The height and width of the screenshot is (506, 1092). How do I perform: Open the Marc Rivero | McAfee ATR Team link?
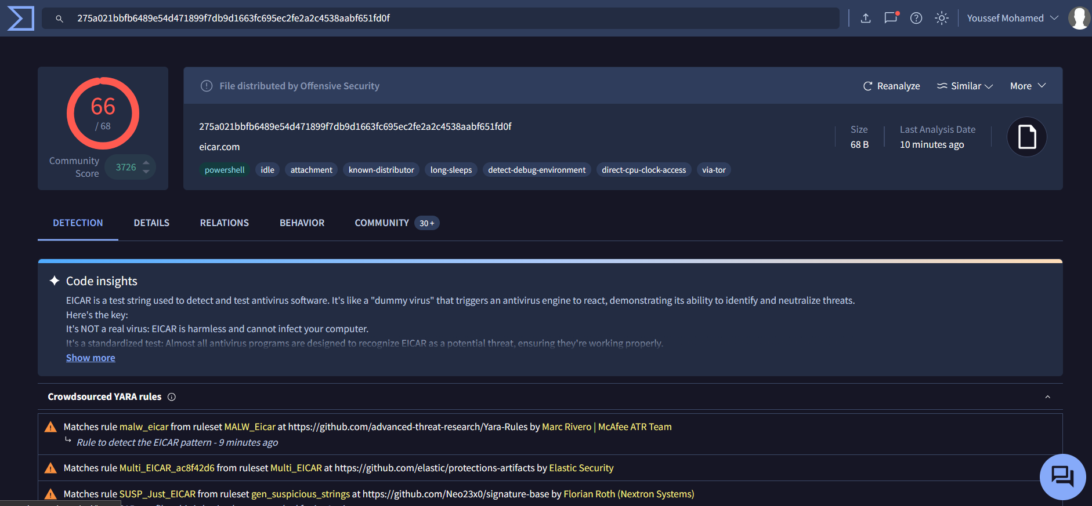607,427
